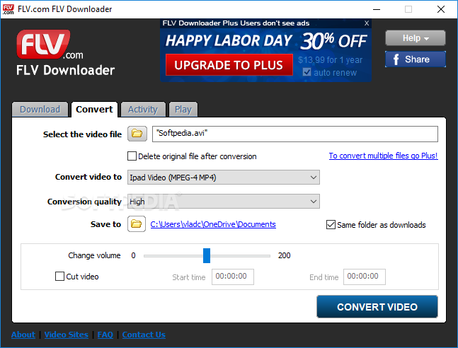Click the video file path input field
This screenshot has width=458, height=348.
(295, 134)
